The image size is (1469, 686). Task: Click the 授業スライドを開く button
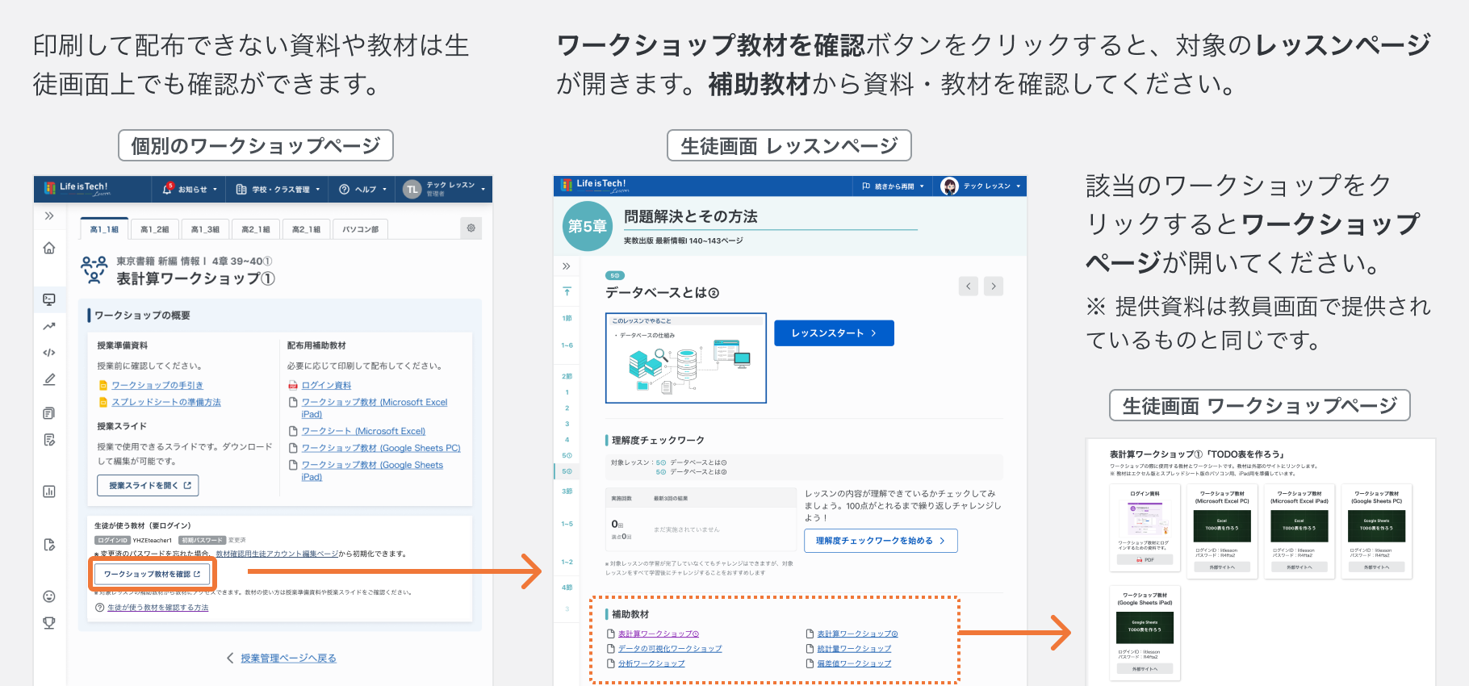(149, 485)
